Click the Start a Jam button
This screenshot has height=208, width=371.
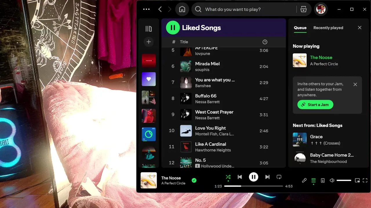(x=315, y=105)
